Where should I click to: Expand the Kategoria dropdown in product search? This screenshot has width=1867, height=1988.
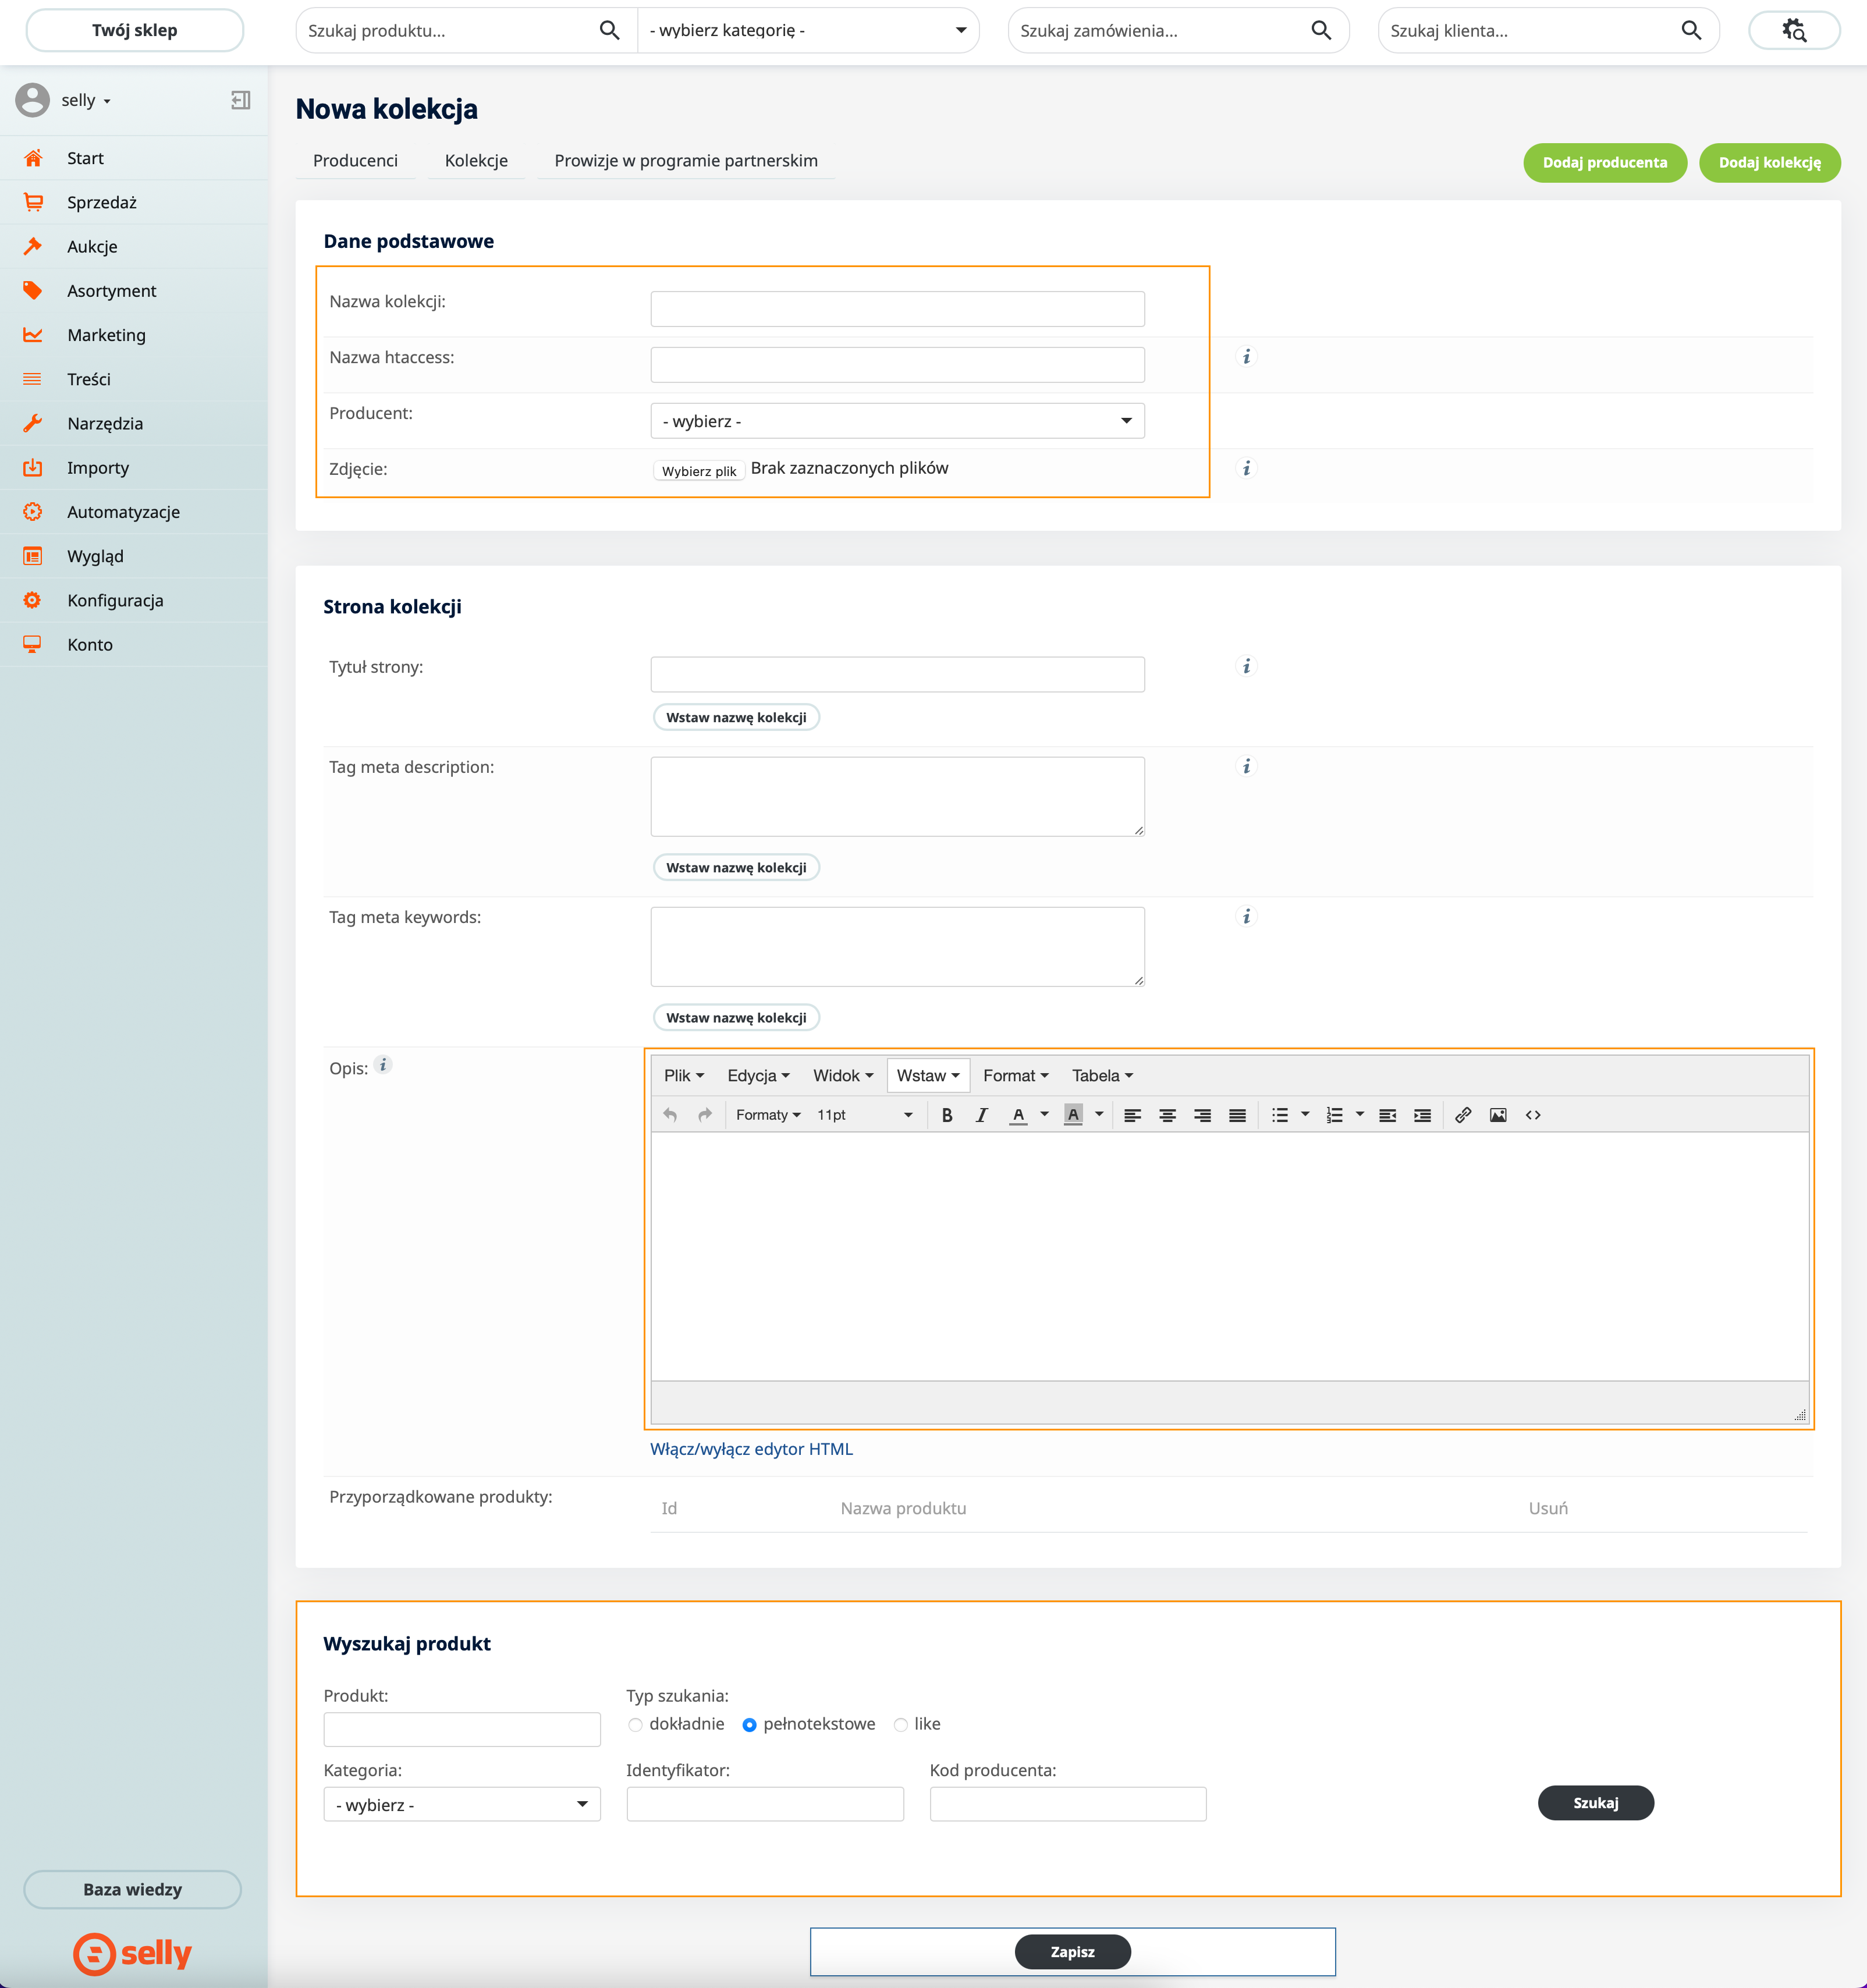[x=461, y=1804]
